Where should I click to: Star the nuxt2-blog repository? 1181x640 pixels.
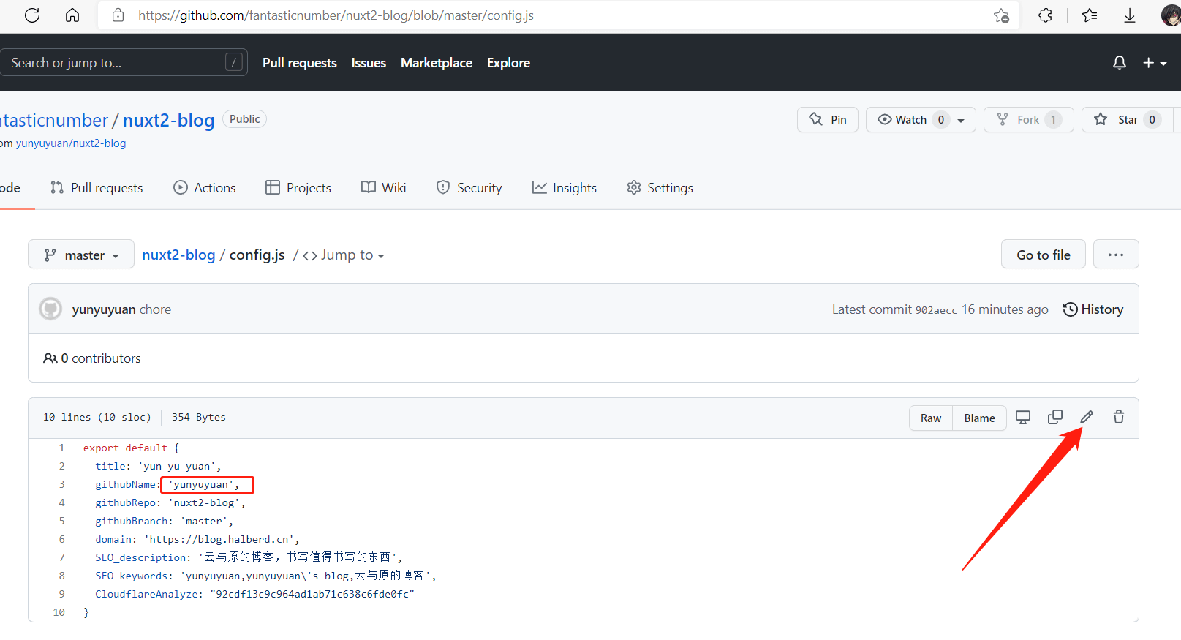click(x=1119, y=120)
